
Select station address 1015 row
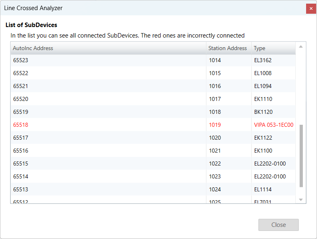[x=215, y=73]
